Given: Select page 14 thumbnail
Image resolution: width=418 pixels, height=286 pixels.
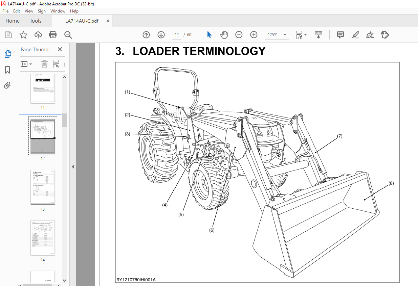Looking at the screenshot, I should coord(43,238).
